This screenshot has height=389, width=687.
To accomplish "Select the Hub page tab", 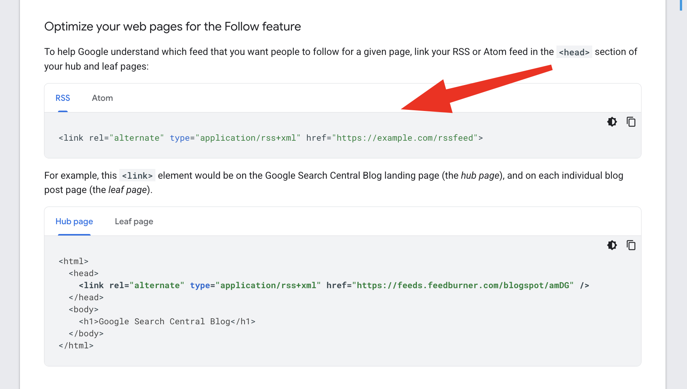I will tap(74, 222).
